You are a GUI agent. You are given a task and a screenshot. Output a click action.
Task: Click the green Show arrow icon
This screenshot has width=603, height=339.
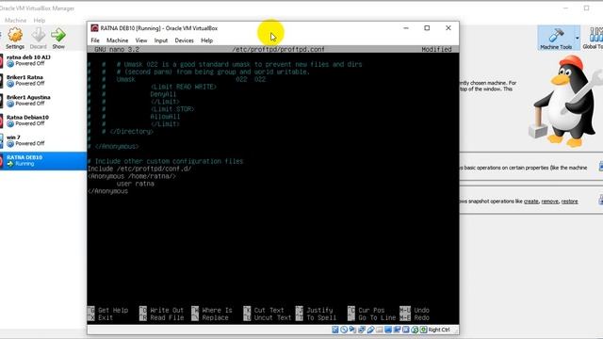pos(58,39)
